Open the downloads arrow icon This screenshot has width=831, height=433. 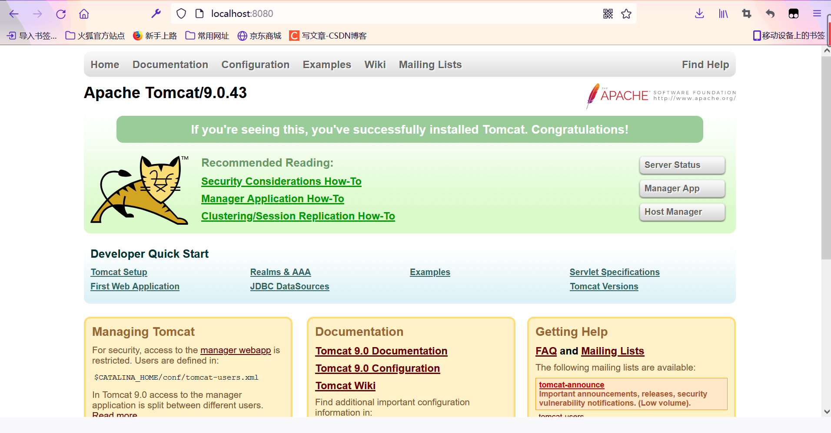pos(699,14)
